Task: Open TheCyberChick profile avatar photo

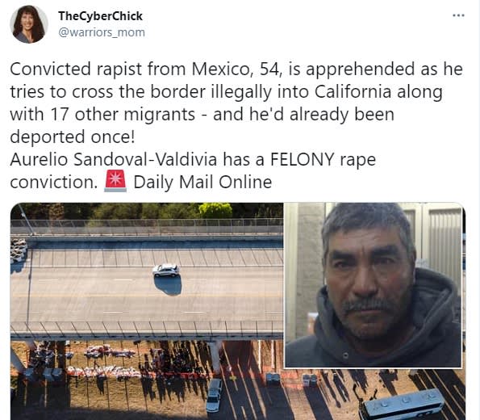Action: click(x=29, y=24)
